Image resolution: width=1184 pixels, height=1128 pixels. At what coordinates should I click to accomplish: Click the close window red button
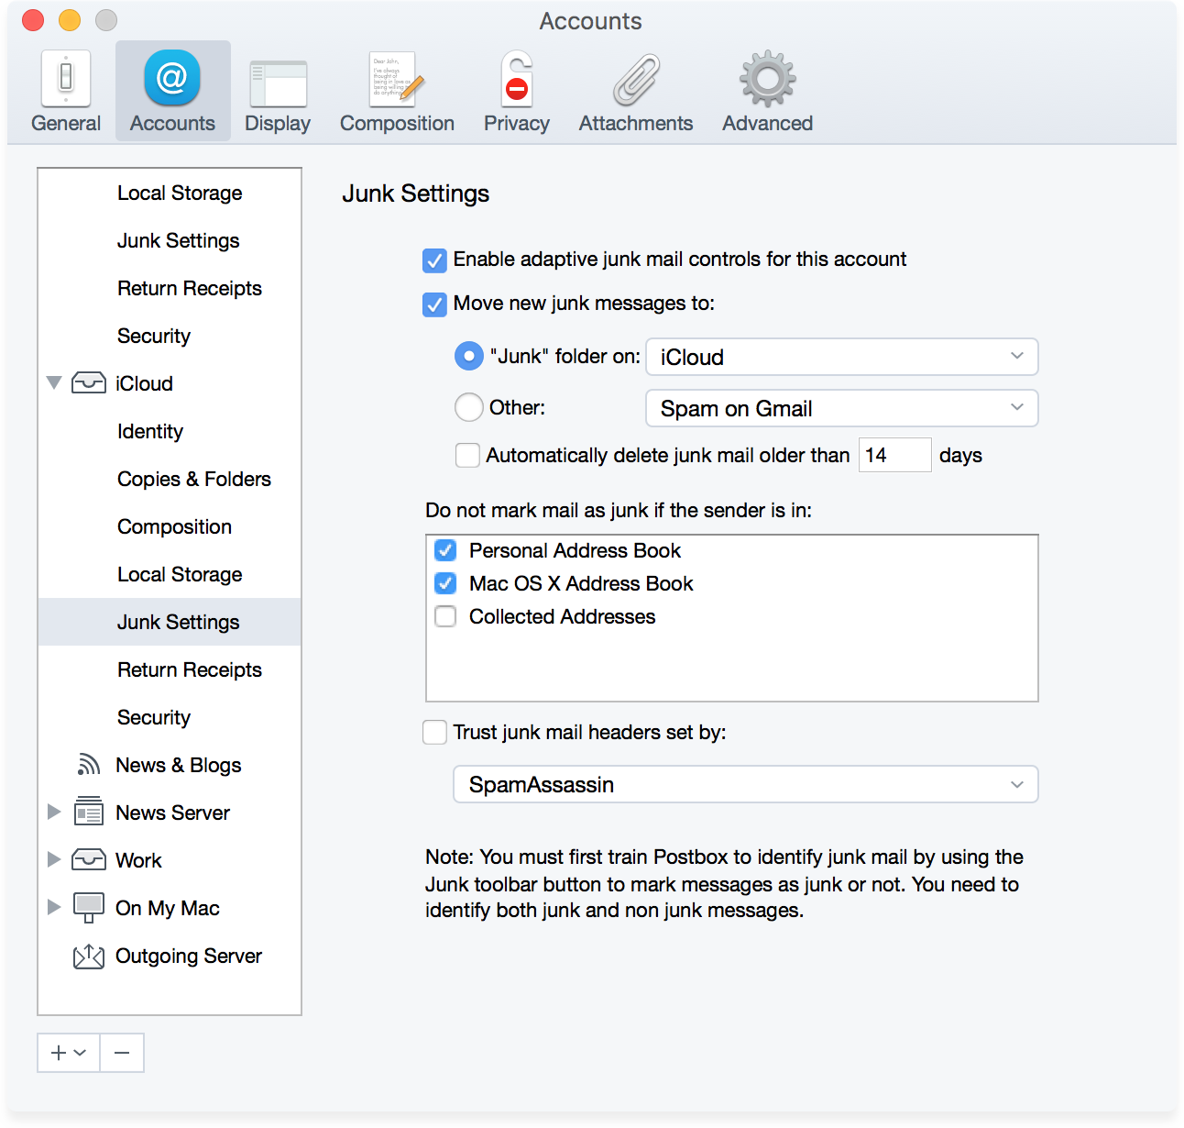point(33,20)
